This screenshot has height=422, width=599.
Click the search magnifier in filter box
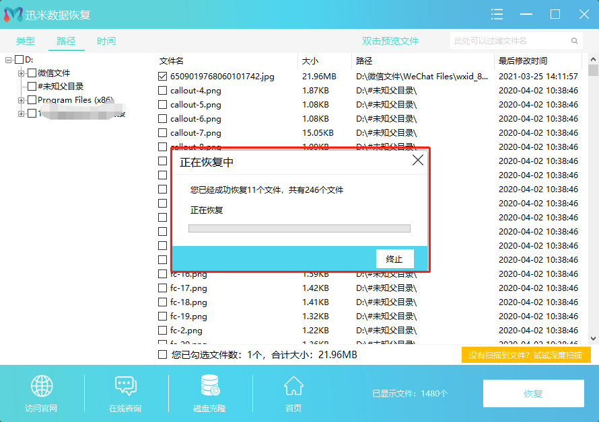(575, 41)
